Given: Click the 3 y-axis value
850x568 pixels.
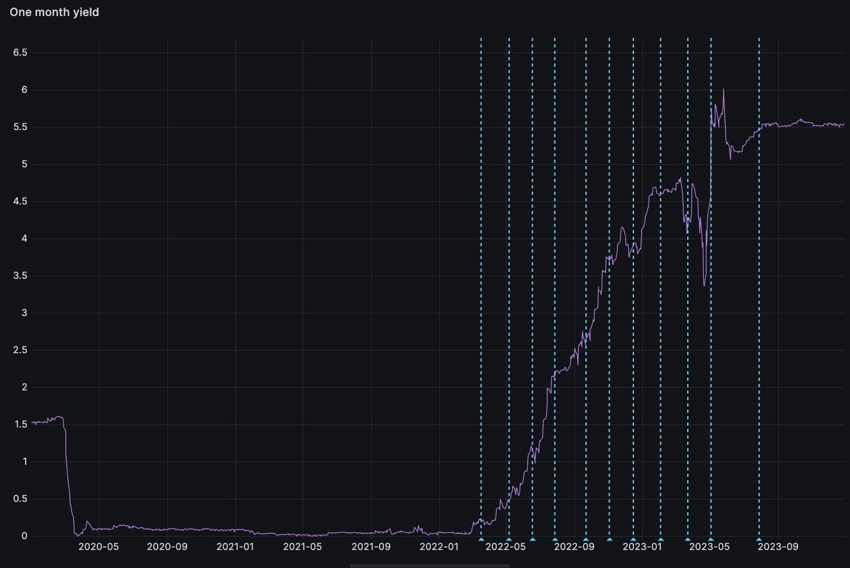Looking at the screenshot, I should (24, 313).
